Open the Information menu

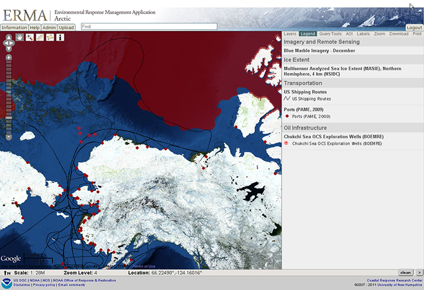(14, 27)
